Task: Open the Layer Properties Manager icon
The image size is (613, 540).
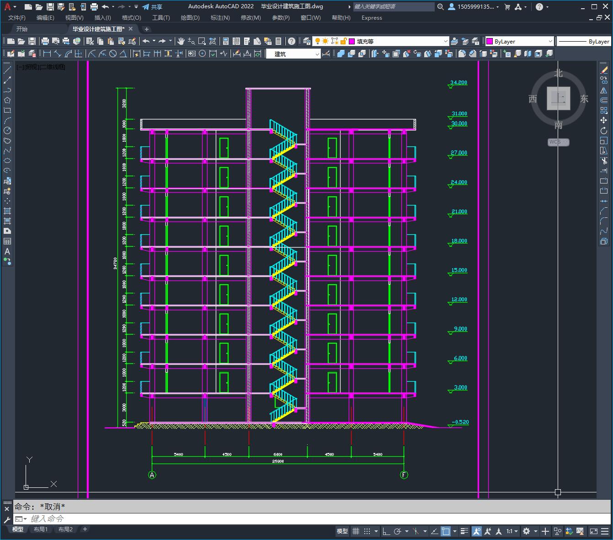Action: 307,41
